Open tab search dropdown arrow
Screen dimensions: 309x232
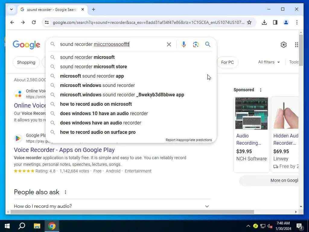click(11, 9)
